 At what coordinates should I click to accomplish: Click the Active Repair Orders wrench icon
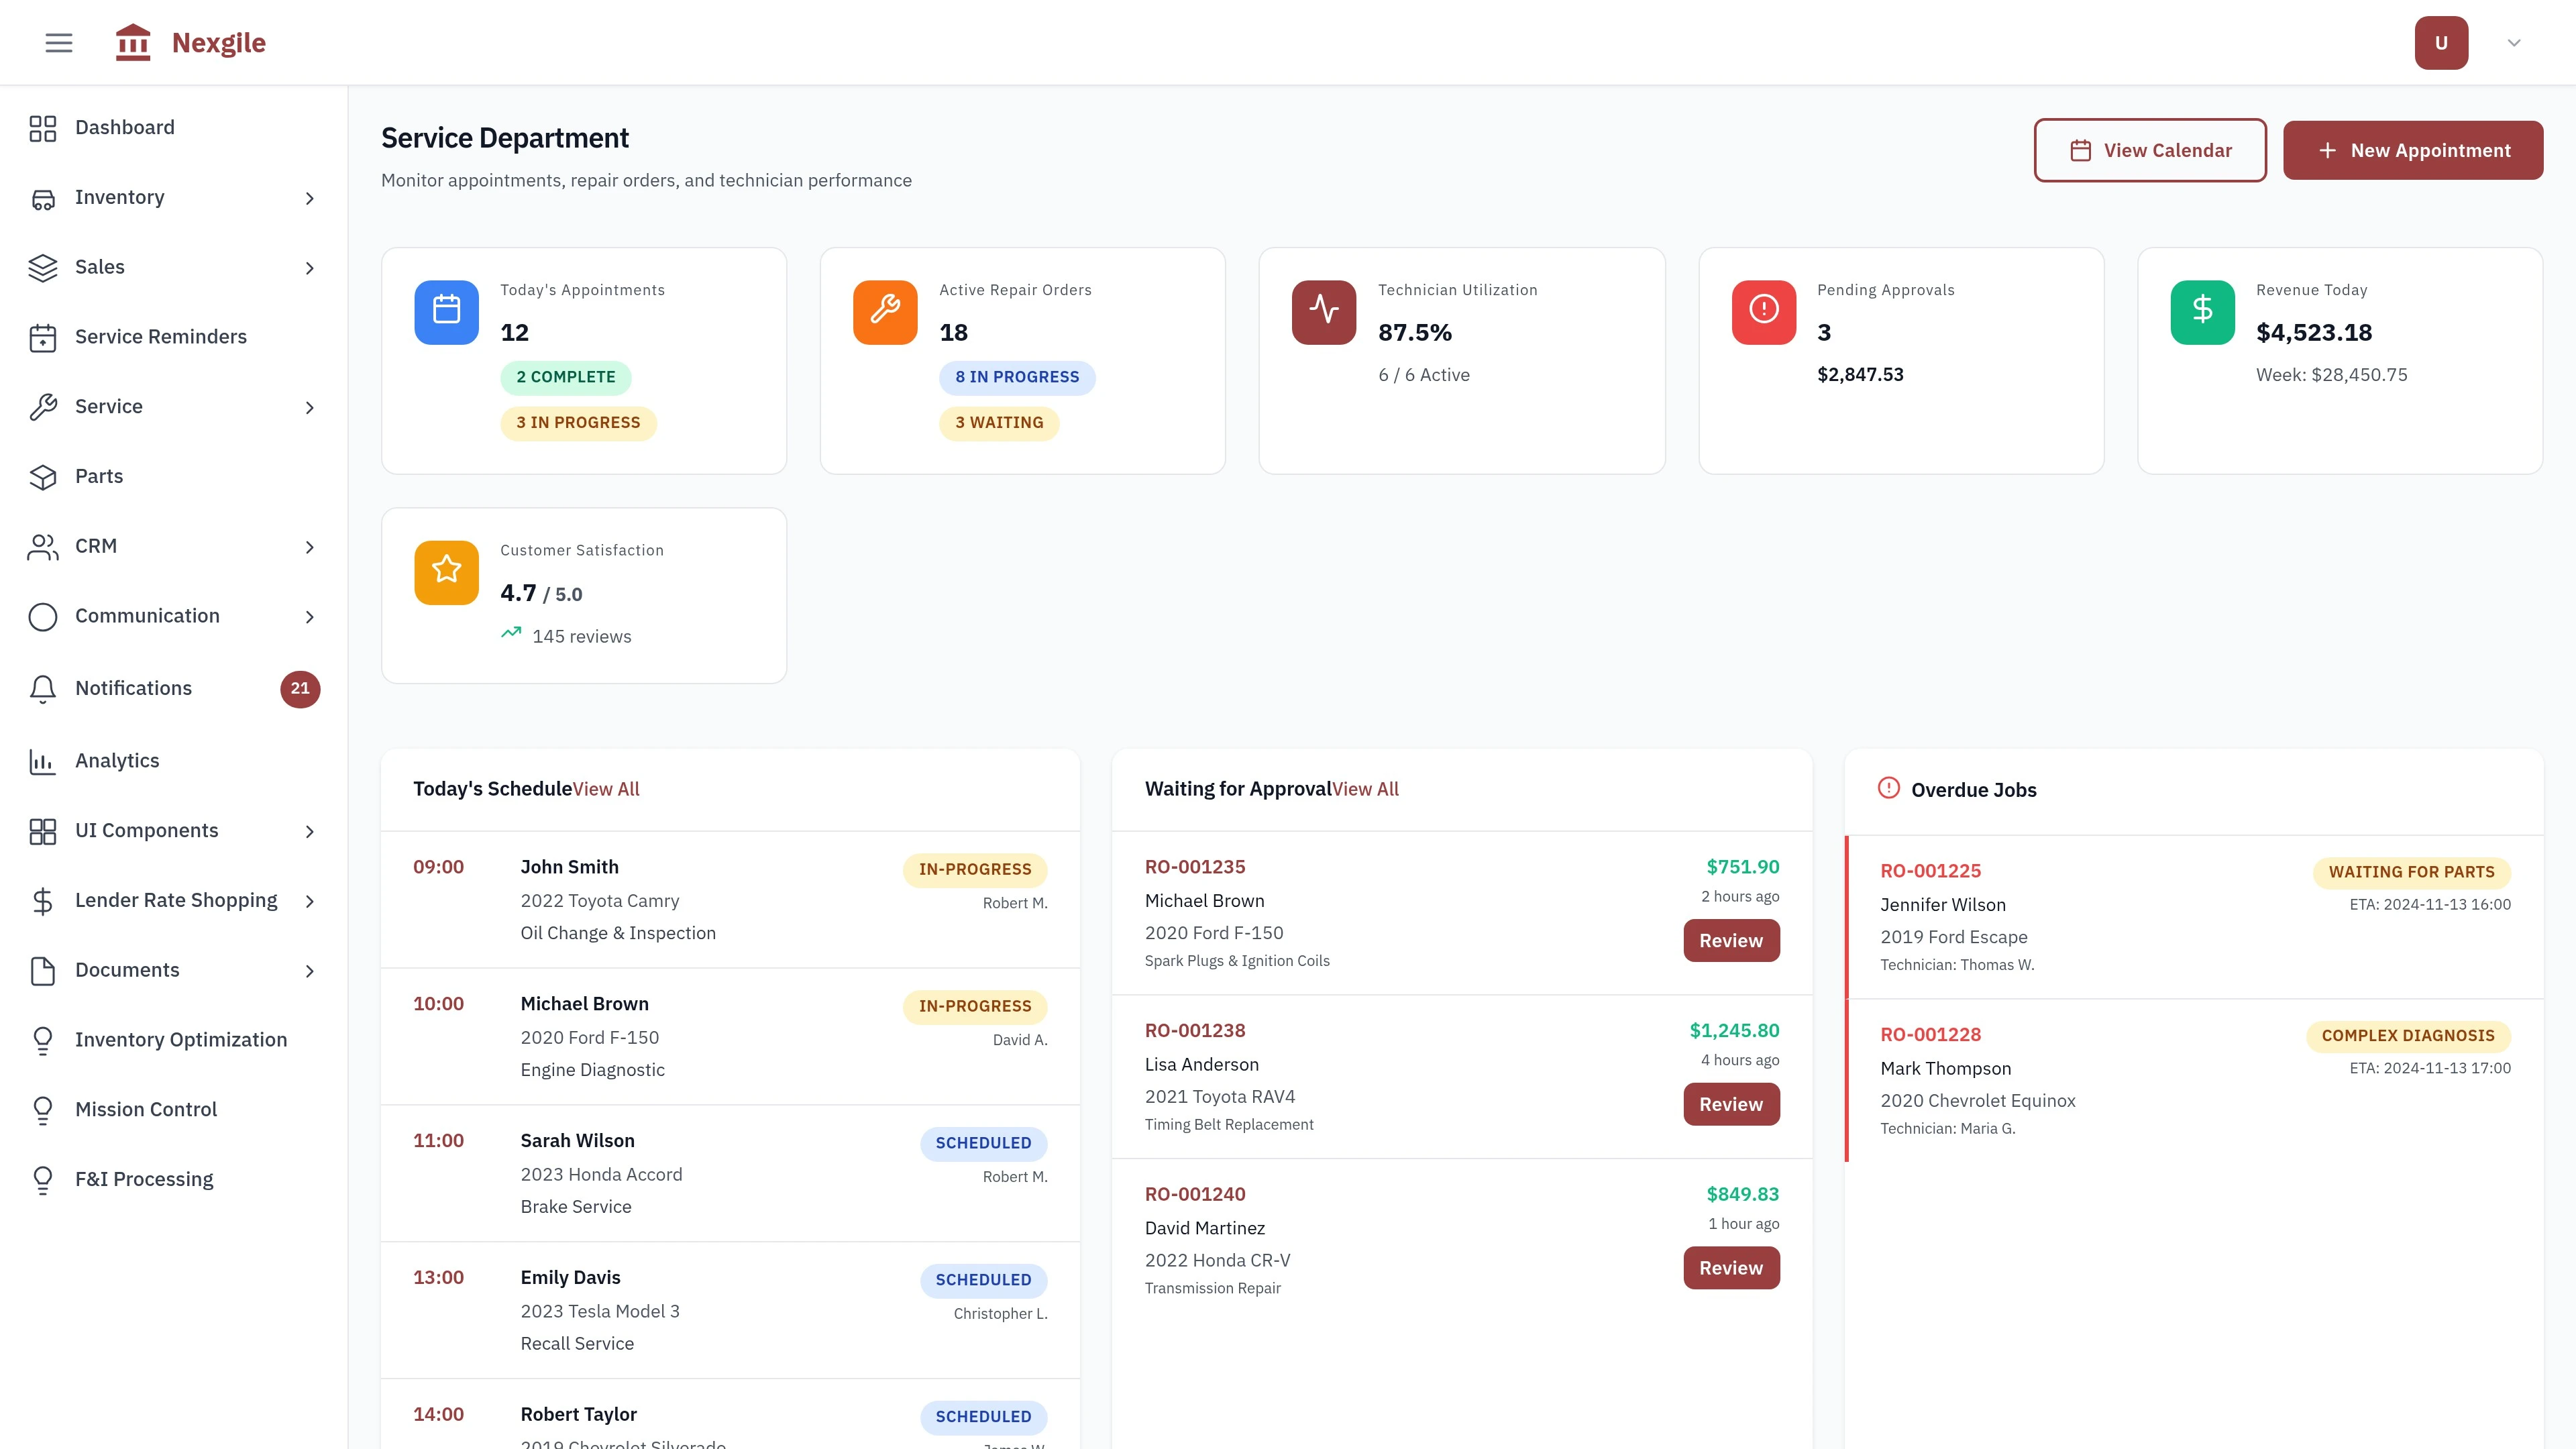(884, 312)
